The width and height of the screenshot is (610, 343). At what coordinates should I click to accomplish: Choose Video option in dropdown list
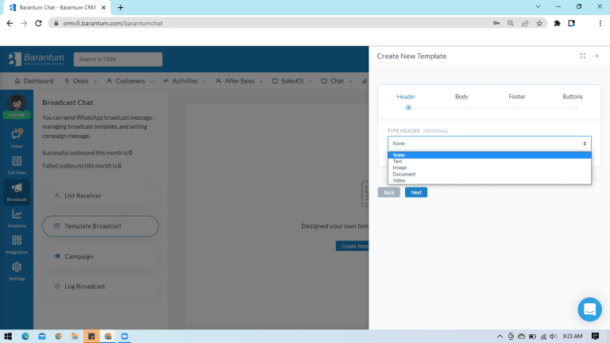click(399, 180)
